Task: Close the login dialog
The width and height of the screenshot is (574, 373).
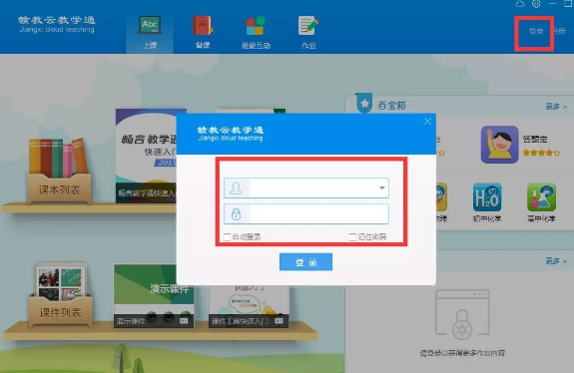Action: (427, 122)
